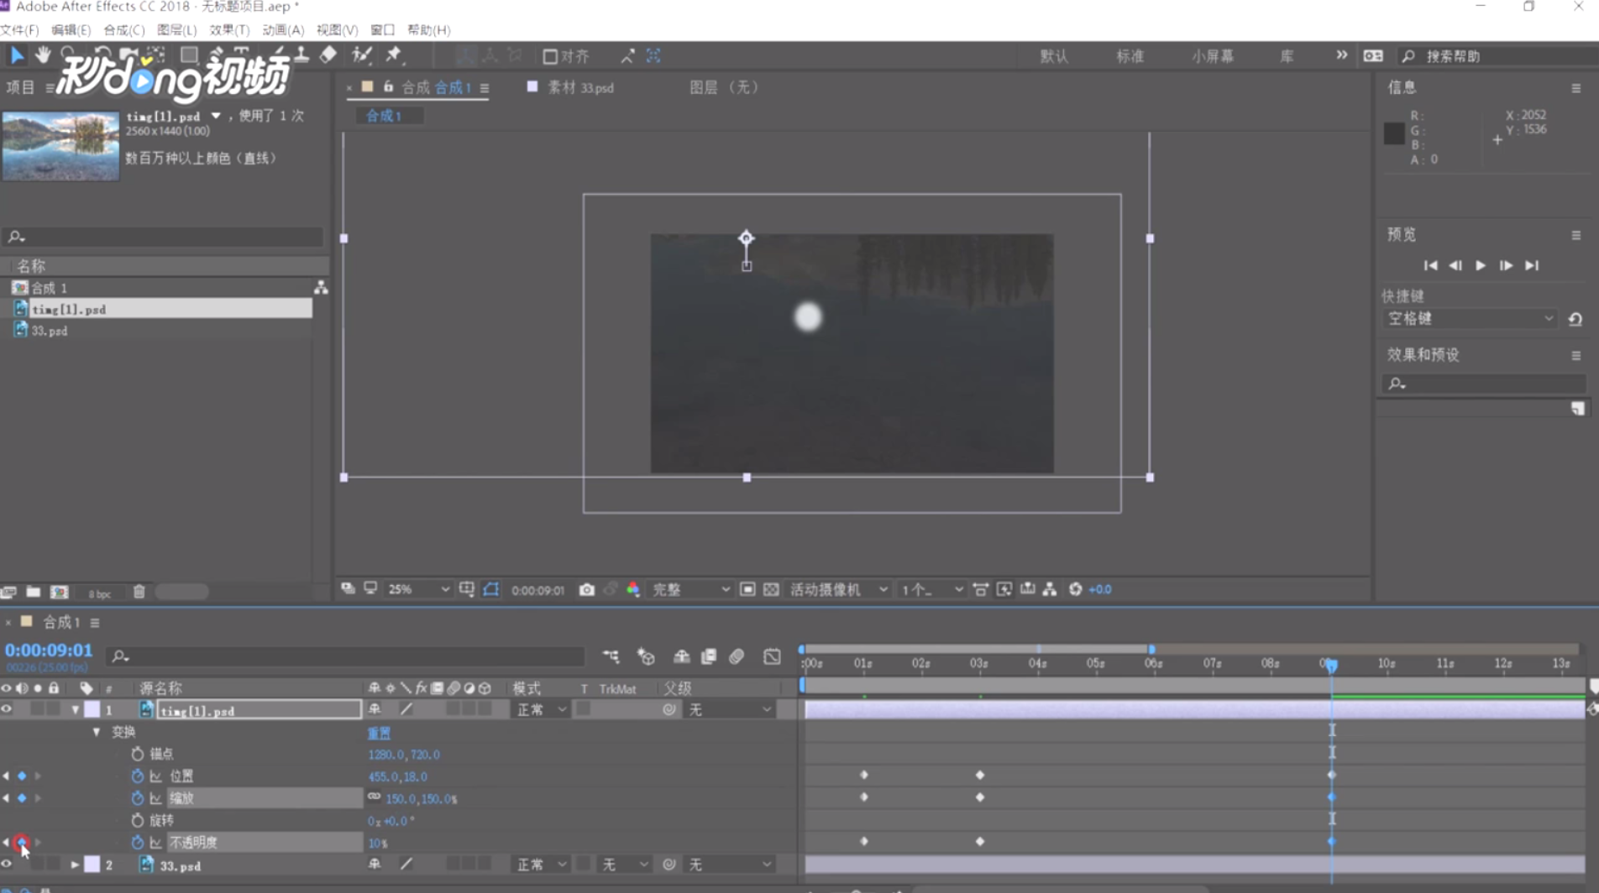The height and width of the screenshot is (893, 1599).
Task: Open the 25% magnification dropdown
Action: tap(418, 590)
